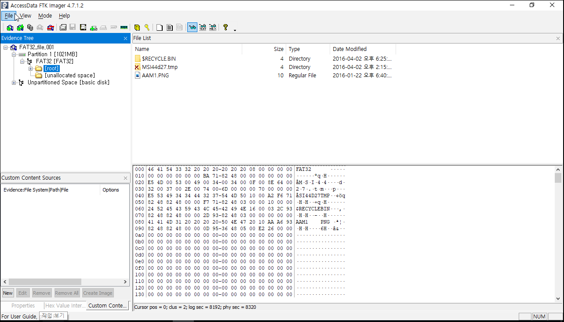Sort File List by Type column
The image size is (564, 322).
(x=308, y=49)
